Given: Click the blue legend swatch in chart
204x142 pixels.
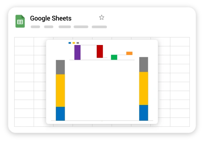Looking at the screenshot, I should point(70,43).
